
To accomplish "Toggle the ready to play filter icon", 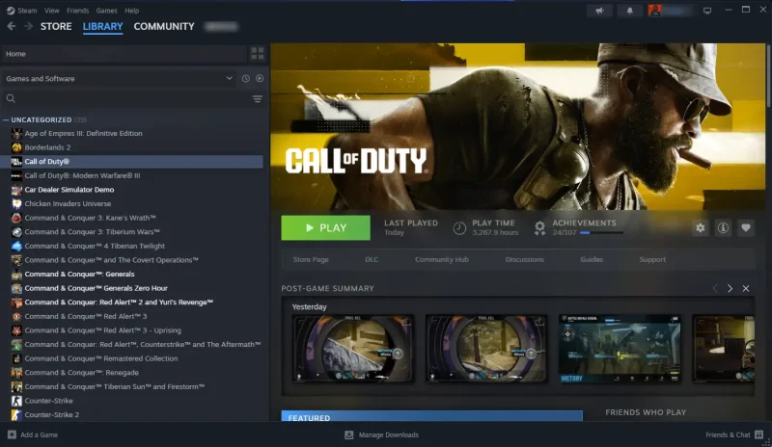I will coord(260,79).
